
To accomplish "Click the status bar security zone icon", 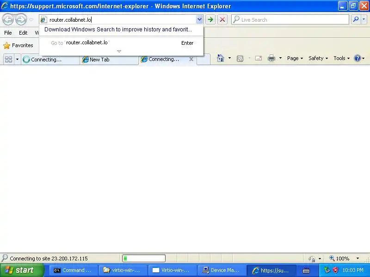I will 312,259.
